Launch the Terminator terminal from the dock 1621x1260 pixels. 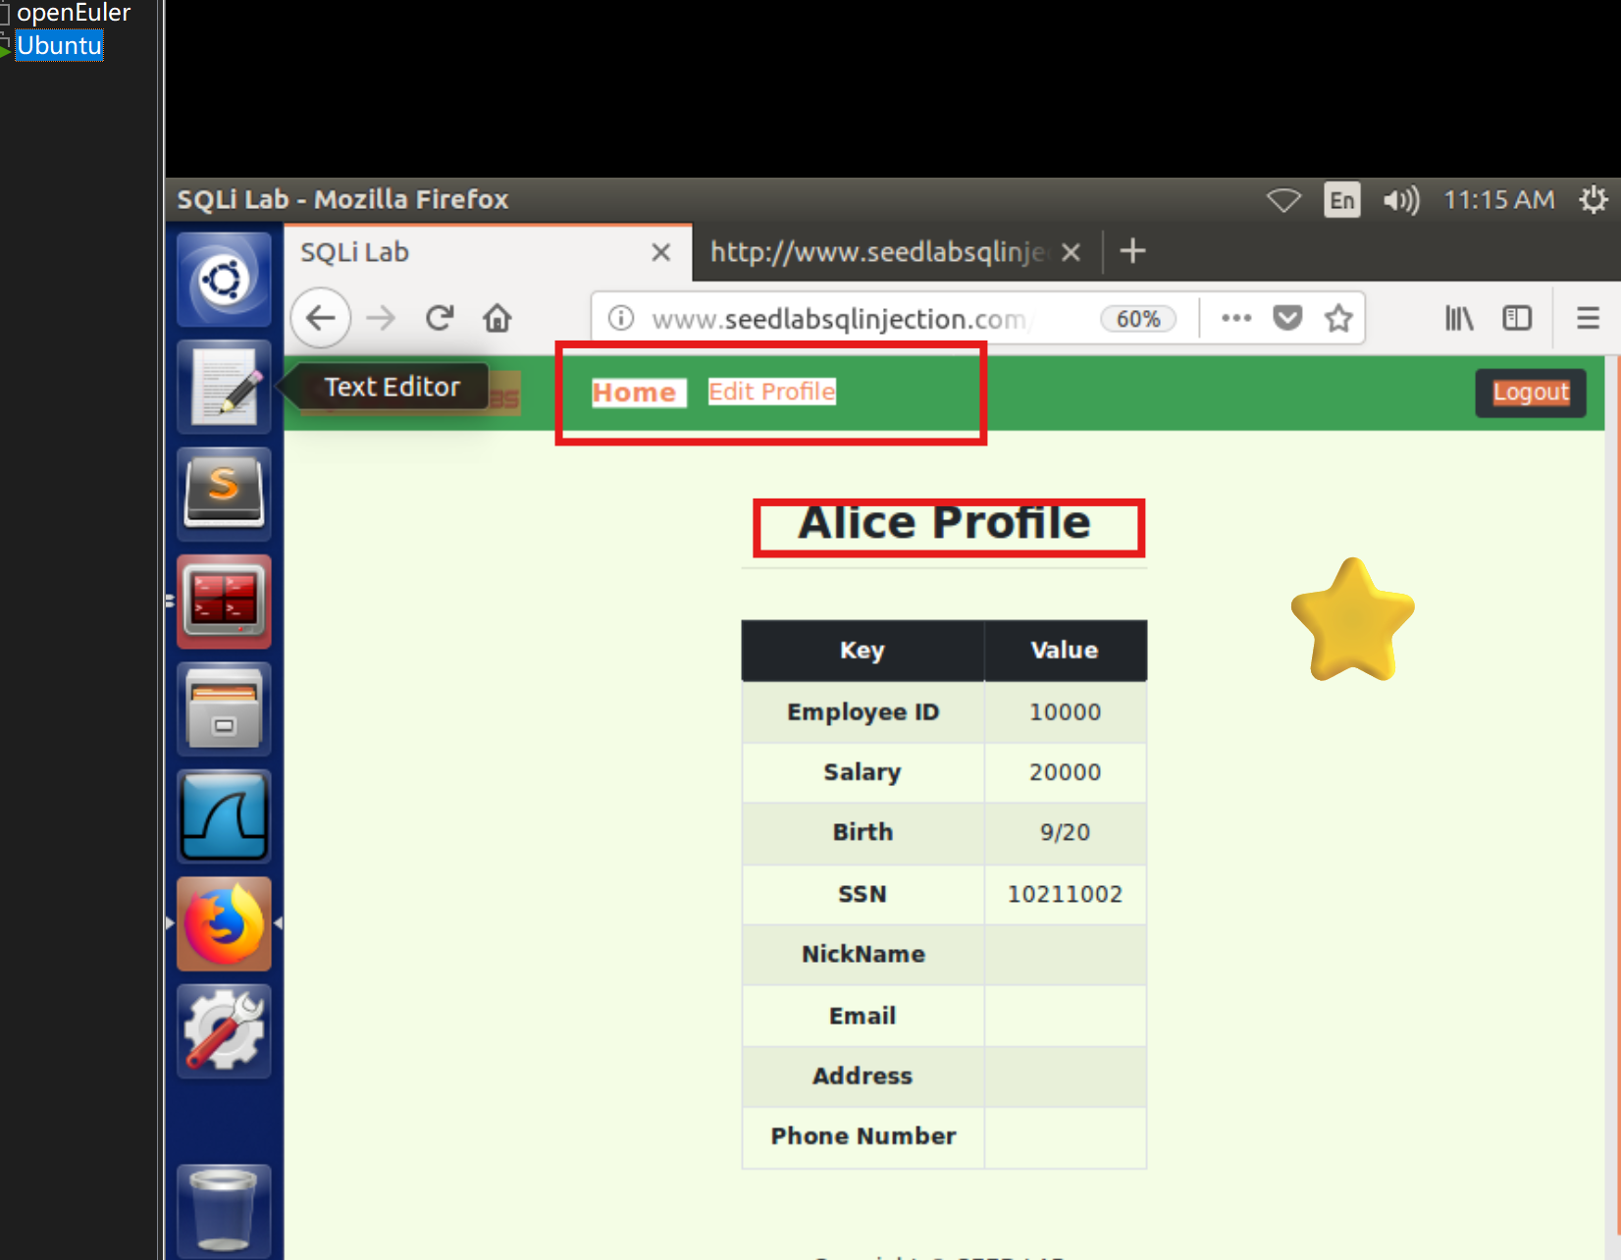pos(224,601)
